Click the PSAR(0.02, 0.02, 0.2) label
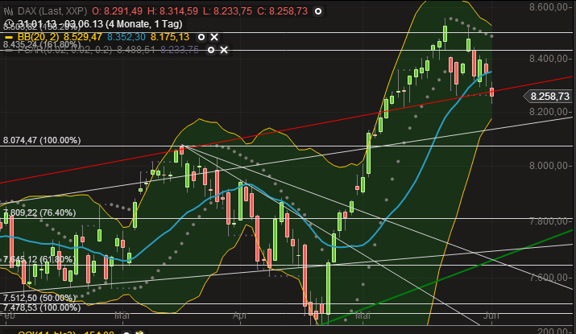 pos(64,50)
